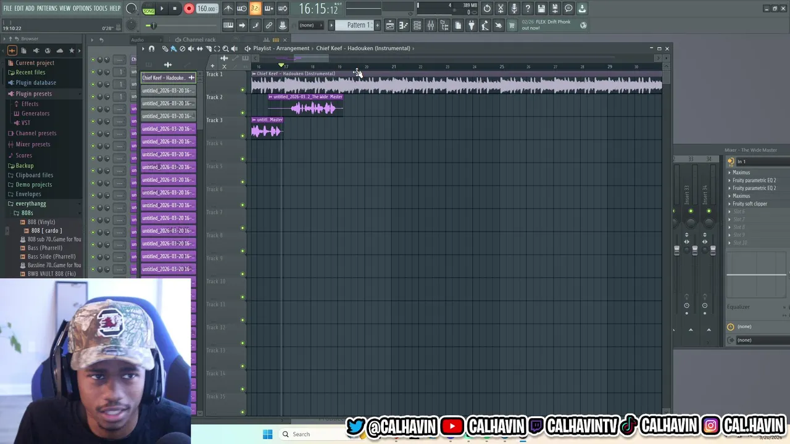Click the 160.000 tempo field
The width and height of the screenshot is (790, 444).
(x=206, y=9)
